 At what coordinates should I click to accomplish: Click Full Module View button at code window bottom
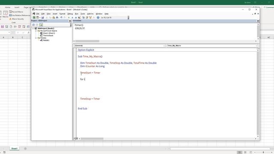tap(77, 139)
